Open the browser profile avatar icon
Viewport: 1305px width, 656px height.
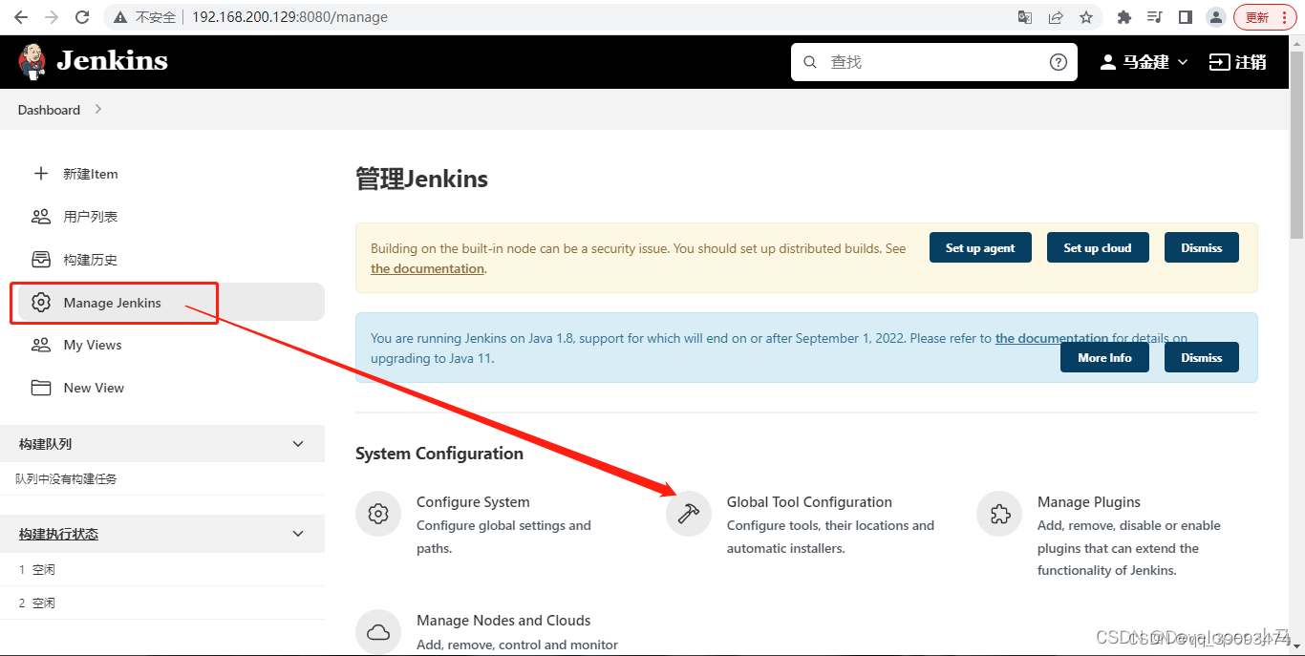click(x=1216, y=17)
